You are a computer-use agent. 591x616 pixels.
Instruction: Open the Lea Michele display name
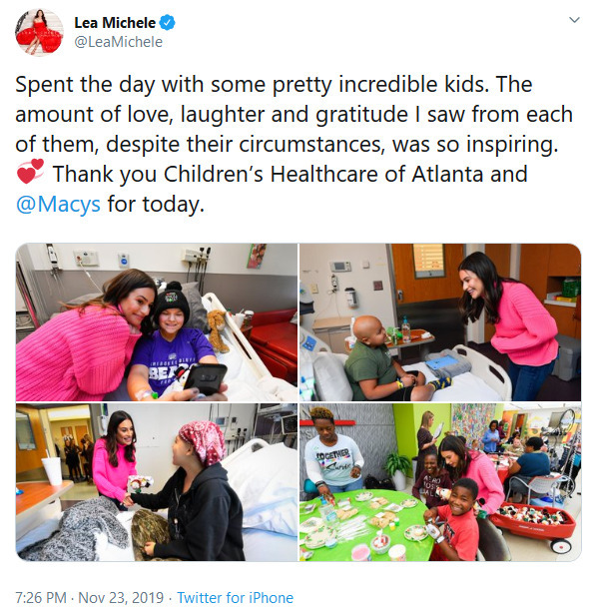[x=115, y=23]
